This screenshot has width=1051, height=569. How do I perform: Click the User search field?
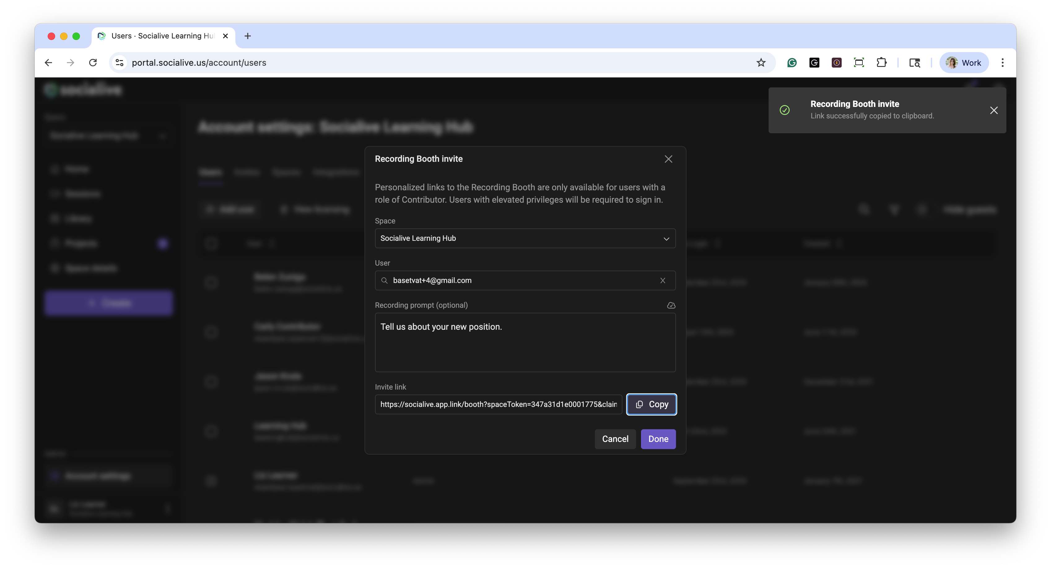(522, 280)
